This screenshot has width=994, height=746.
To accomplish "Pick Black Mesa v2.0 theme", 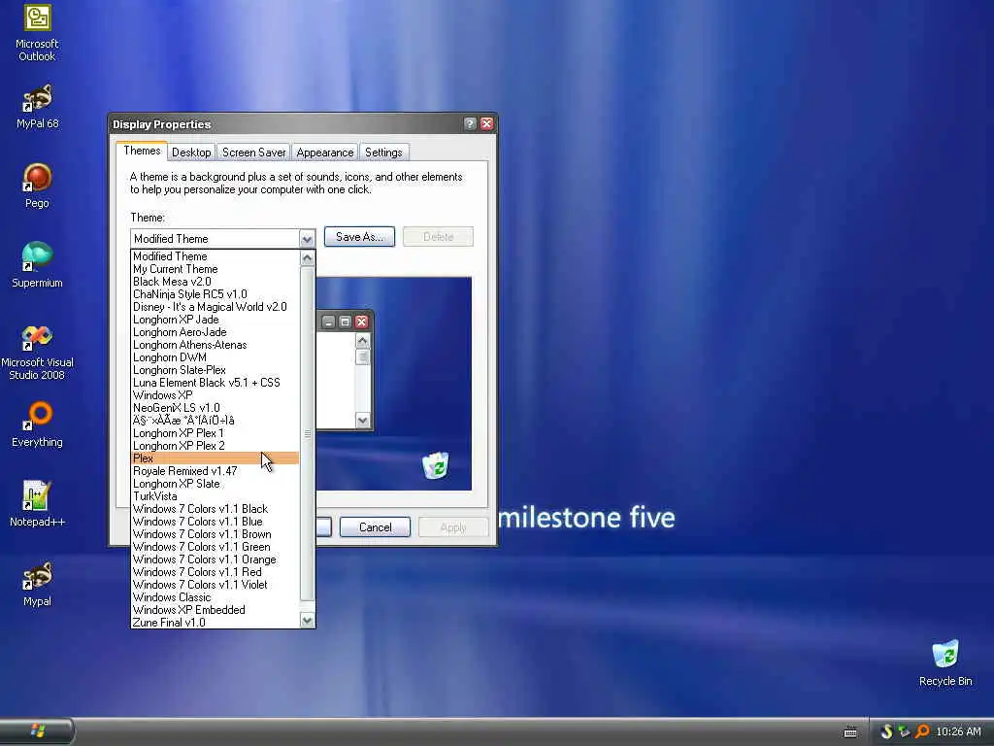I will coord(215,282).
